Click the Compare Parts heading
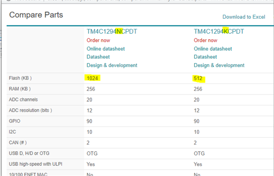 [x=36, y=15]
